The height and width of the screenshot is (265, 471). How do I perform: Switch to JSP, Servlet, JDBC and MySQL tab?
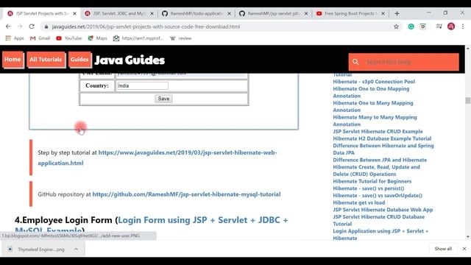[119, 13]
